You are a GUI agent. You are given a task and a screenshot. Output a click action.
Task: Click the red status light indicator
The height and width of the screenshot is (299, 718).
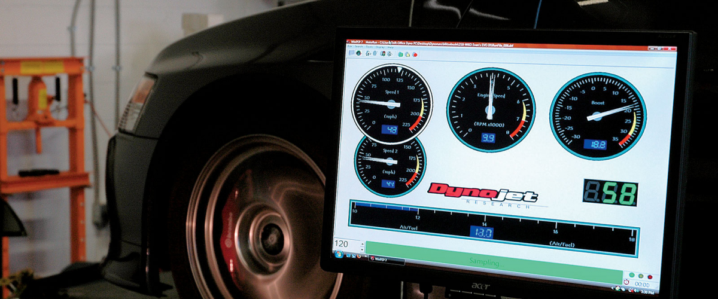(x=650, y=277)
